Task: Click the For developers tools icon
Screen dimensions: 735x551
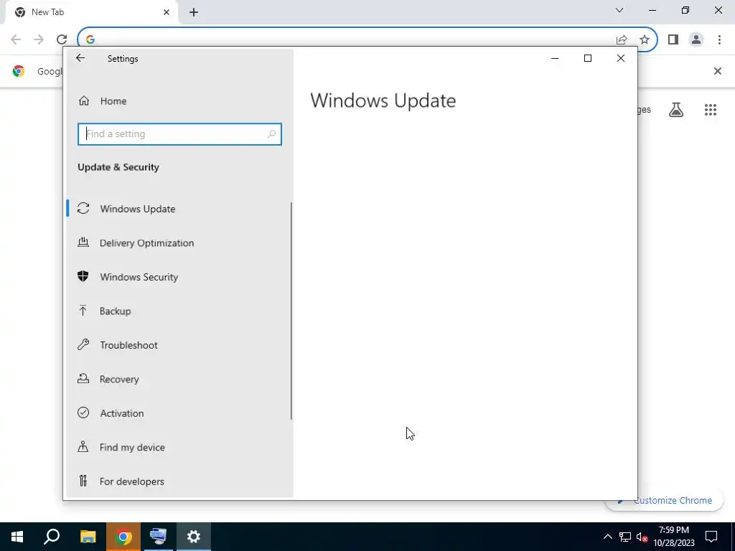Action: [x=83, y=481]
